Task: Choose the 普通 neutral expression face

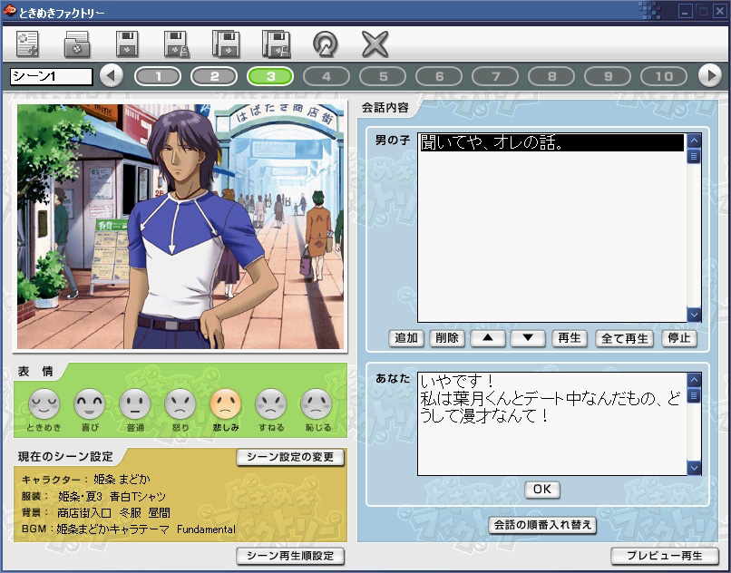Action: pyautogui.click(x=134, y=403)
